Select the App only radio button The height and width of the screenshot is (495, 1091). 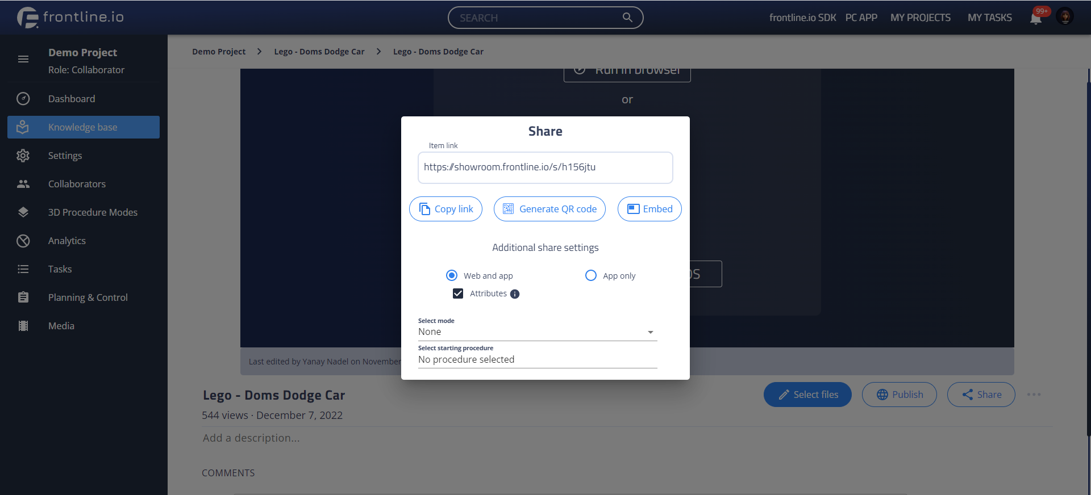(591, 275)
